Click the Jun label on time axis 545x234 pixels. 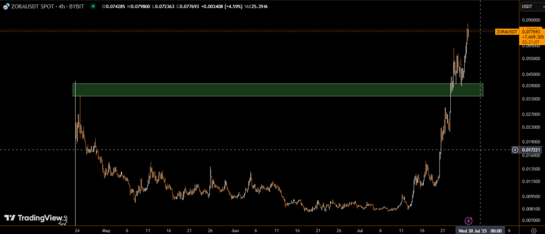[235, 231]
